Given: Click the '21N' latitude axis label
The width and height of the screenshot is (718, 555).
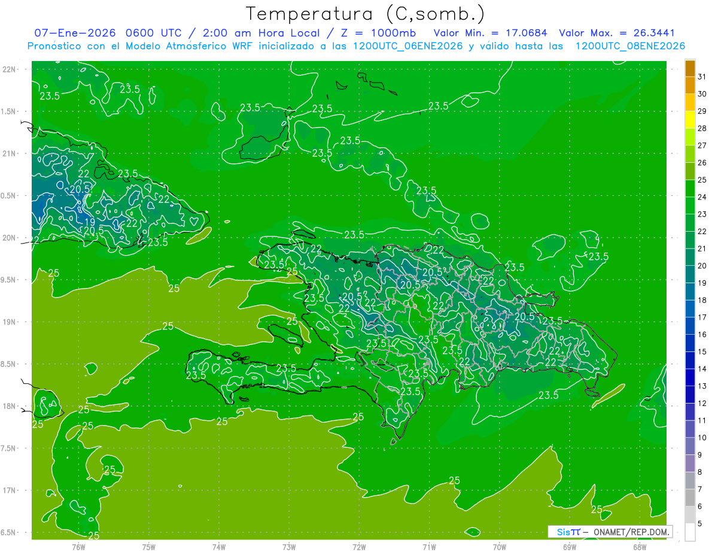Looking at the screenshot, I should (x=10, y=153).
